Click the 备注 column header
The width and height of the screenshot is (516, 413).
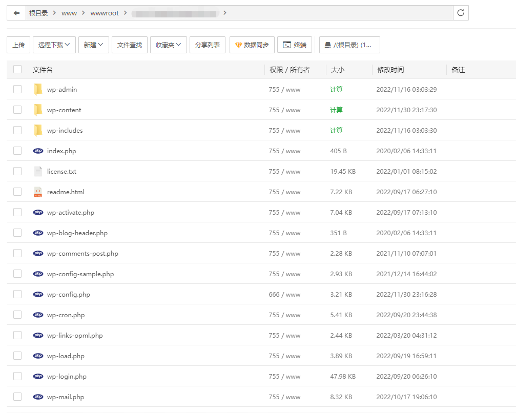click(458, 70)
